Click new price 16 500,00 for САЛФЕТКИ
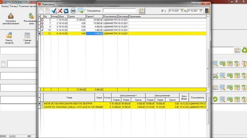This screenshot has height=138, width=247. point(126,107)
